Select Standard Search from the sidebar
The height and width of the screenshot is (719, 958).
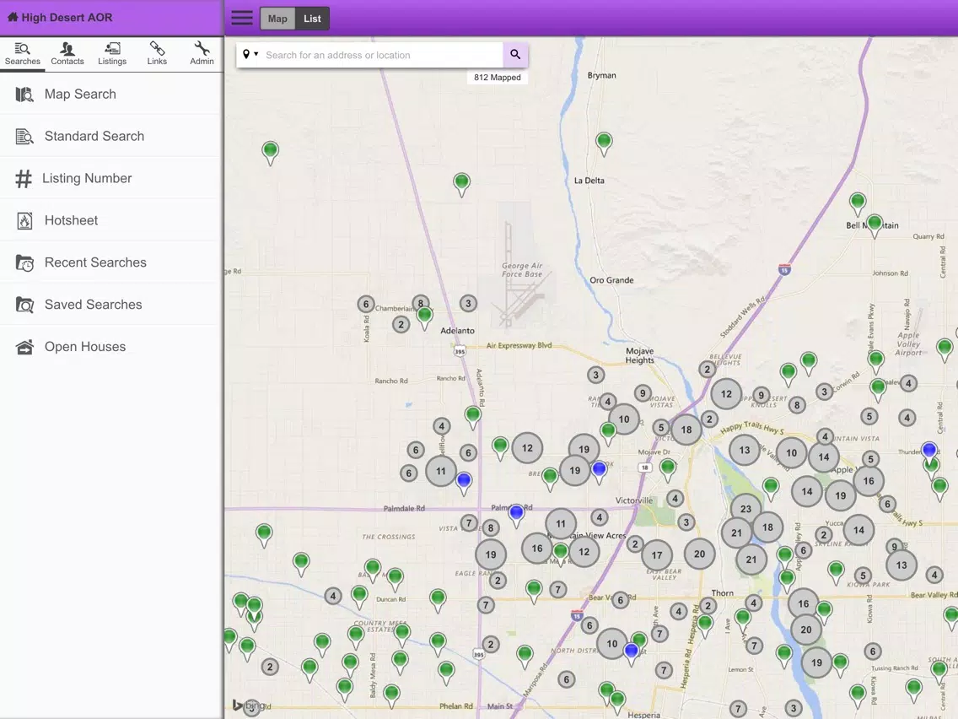[111, 136]
